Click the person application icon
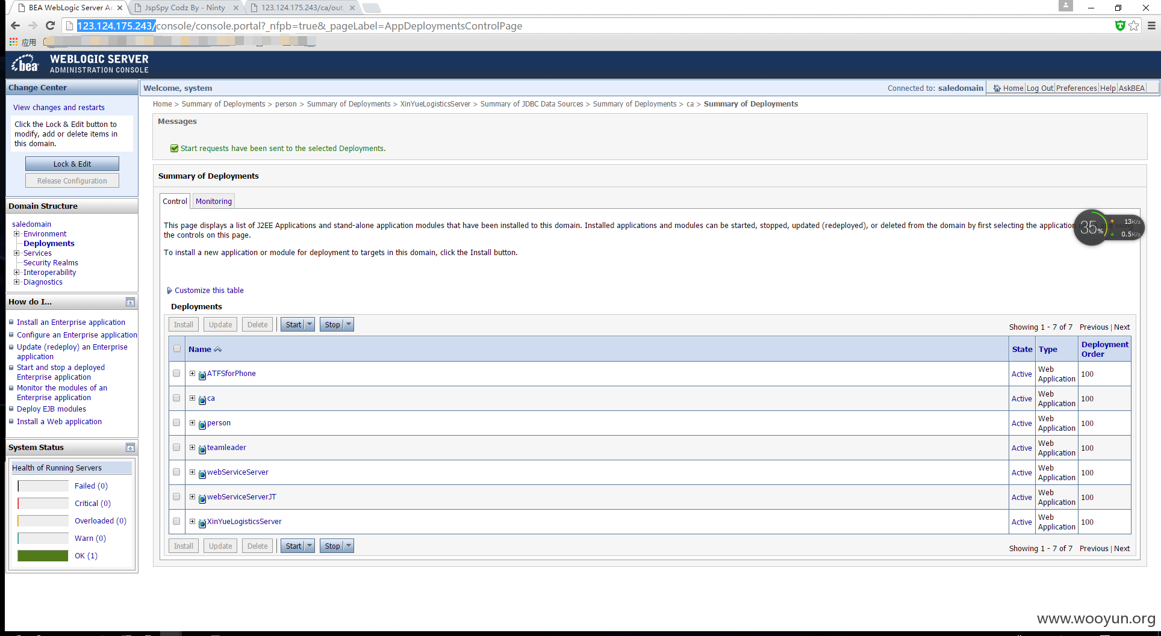The width and height of the screenshot is (1161, 636). point(202,424)
